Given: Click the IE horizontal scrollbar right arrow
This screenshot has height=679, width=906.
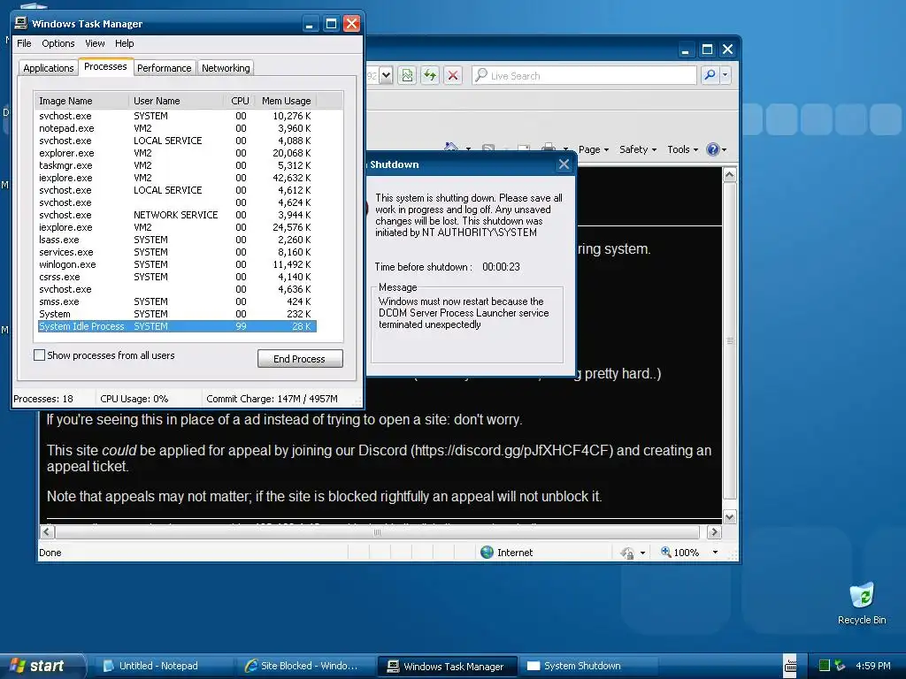Looking at the screenshot, I should pyautogui.click(x=714, y=531).
